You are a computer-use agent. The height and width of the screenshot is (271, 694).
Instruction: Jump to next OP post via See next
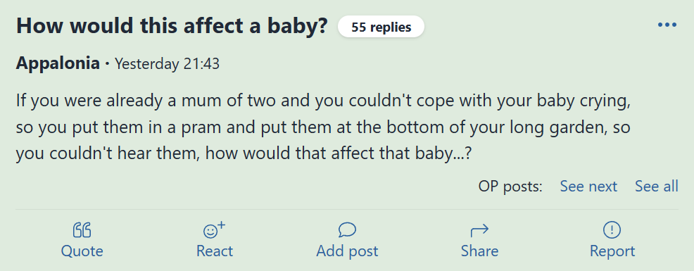(x=588, y=187)
